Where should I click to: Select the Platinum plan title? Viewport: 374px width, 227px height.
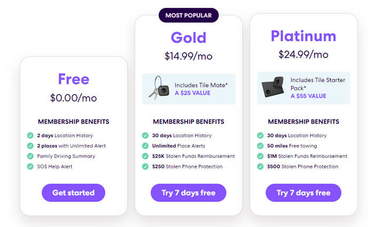pyautogui.click(x=303, y=36)
